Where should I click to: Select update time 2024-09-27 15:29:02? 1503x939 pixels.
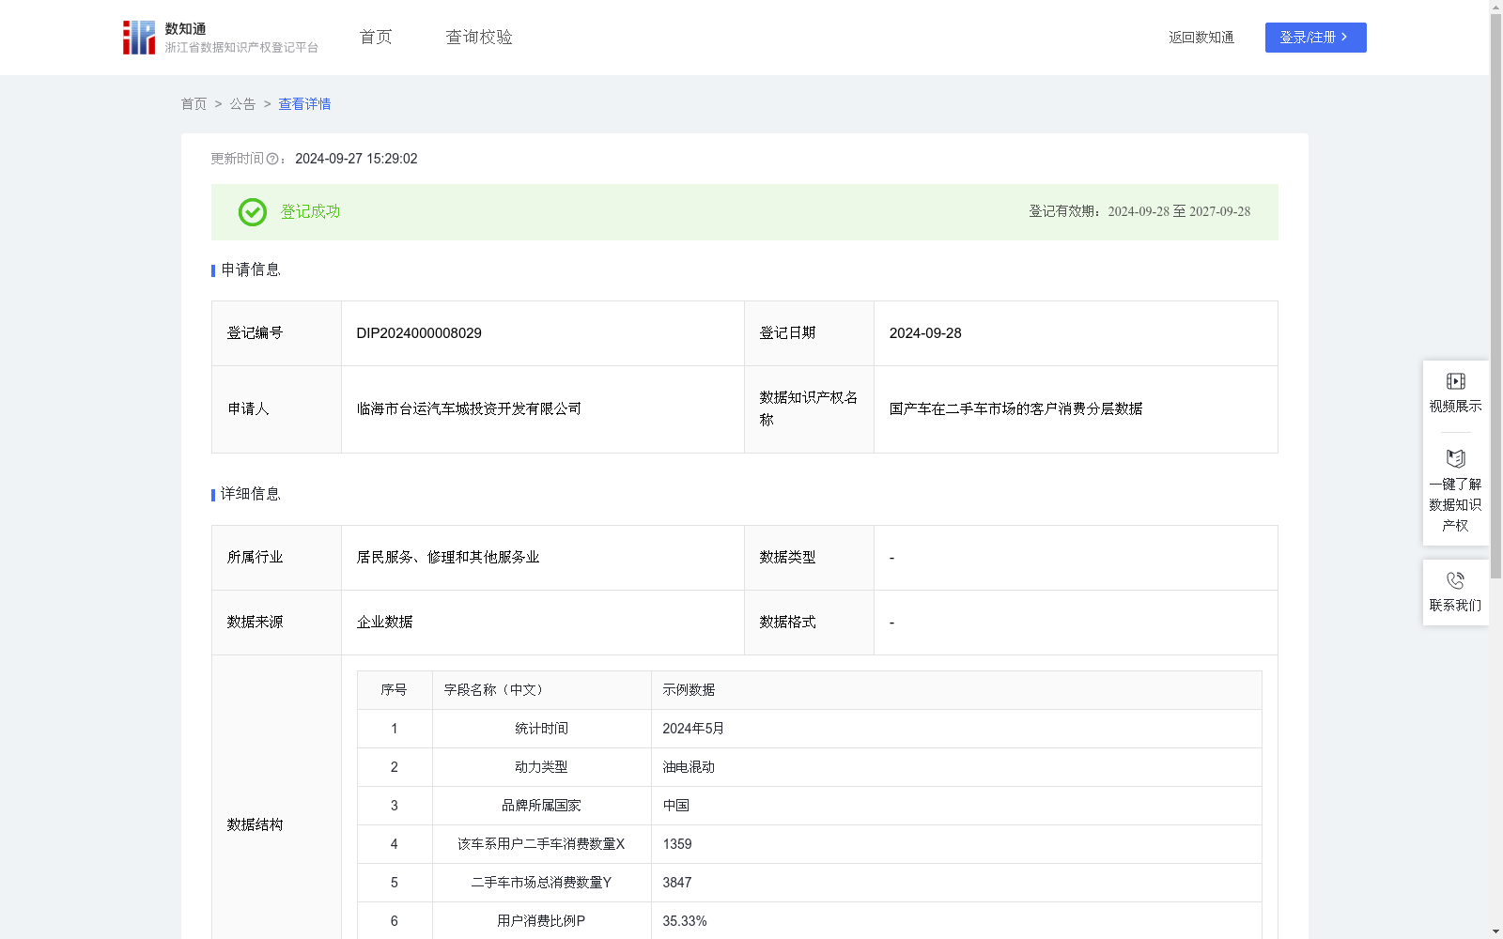[356, 160]
